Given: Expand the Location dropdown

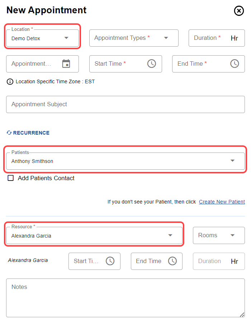Looking at the screenshot, I should (x=66, y=38).
